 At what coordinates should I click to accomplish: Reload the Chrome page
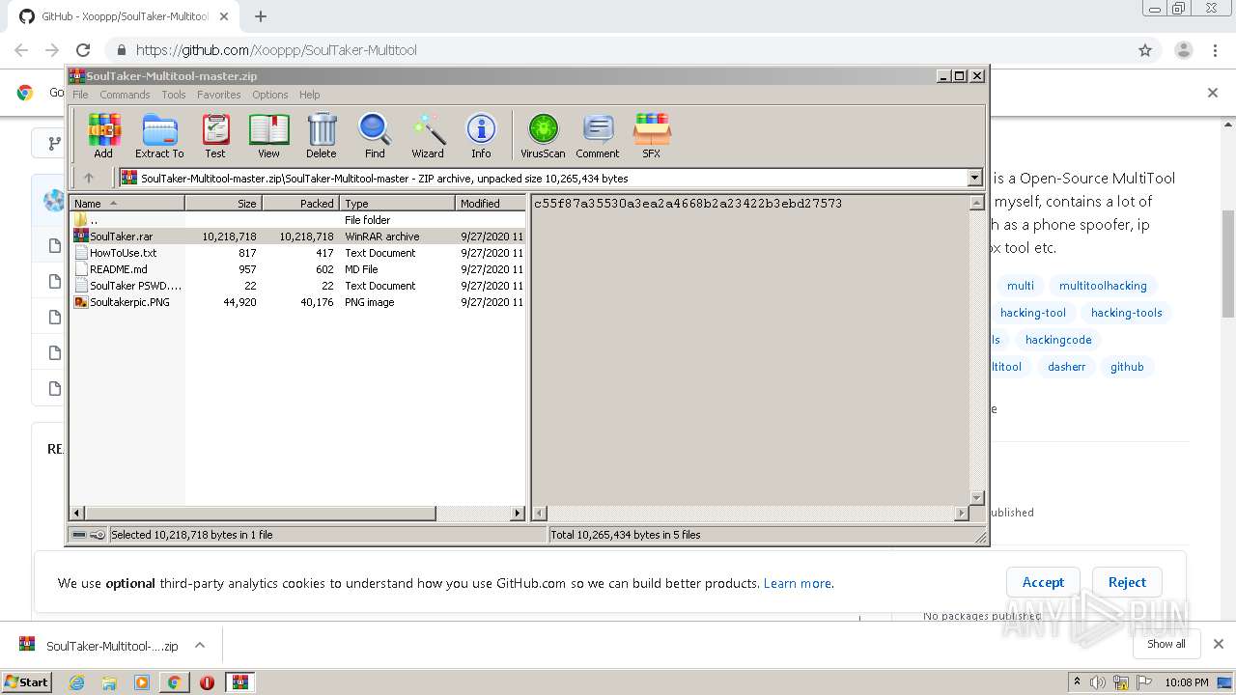83,50
